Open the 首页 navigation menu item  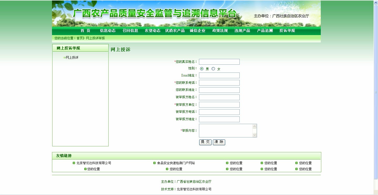coord(85,31)
